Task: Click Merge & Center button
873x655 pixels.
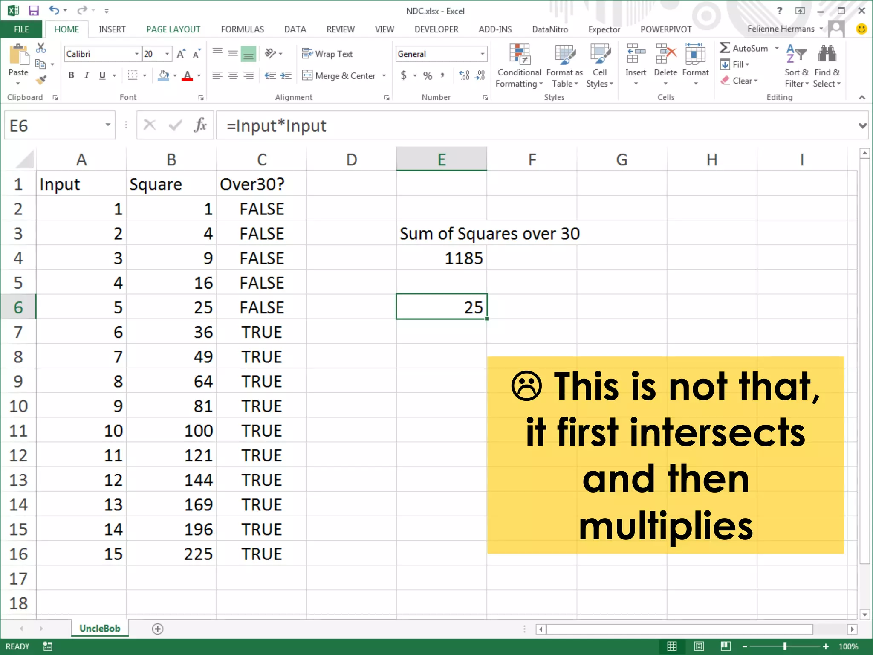Action: click(340, 76)
